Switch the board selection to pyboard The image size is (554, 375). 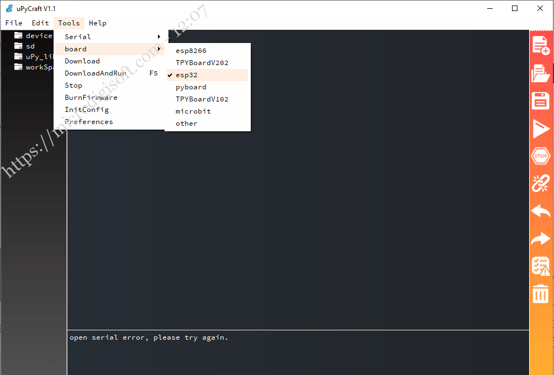tap(191, 87)
